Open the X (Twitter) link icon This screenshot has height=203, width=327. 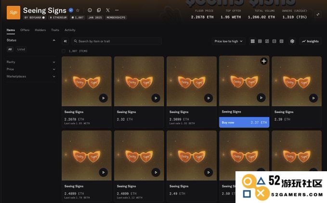(x=108, y=10)
